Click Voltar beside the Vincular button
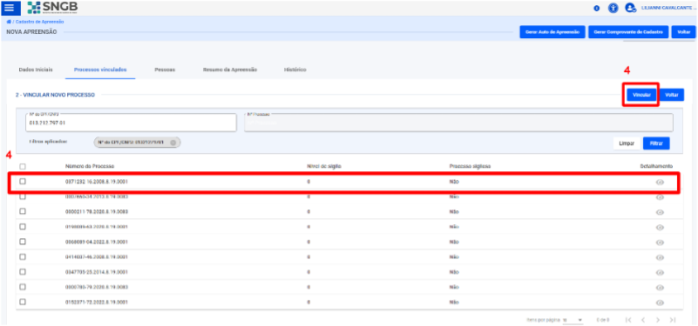 671,95
